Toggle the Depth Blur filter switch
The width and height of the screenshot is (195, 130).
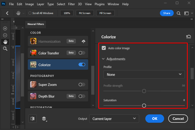click(x=82, y=96)
